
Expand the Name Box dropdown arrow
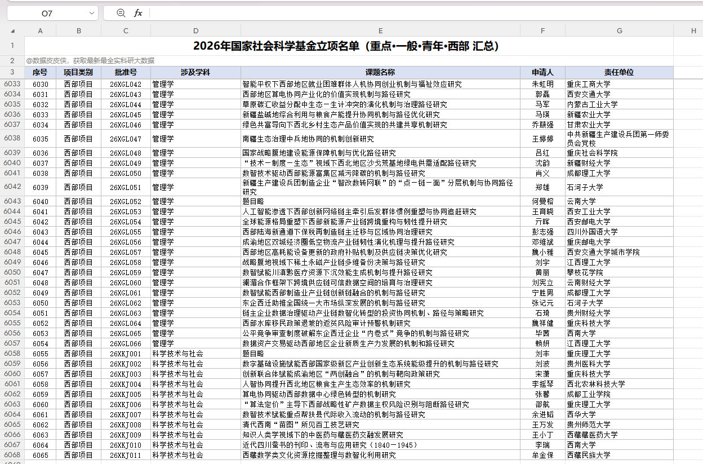click(92, 13)
